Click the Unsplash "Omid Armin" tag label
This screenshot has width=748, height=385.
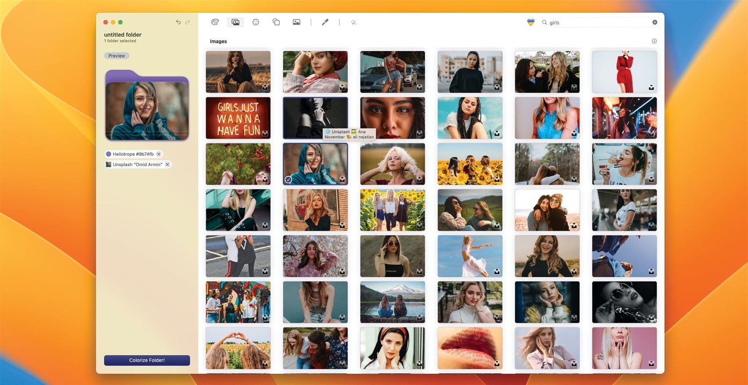137,164
